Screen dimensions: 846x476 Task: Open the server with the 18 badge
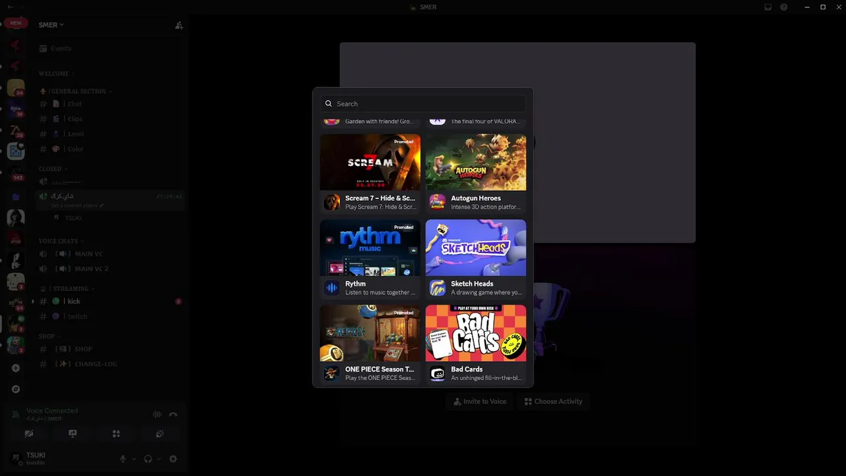pyautogui.click(x=16, y=109)
